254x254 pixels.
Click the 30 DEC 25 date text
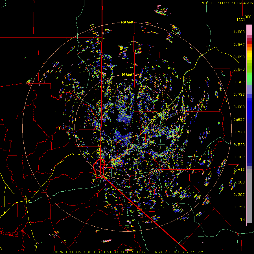point(177,252)
